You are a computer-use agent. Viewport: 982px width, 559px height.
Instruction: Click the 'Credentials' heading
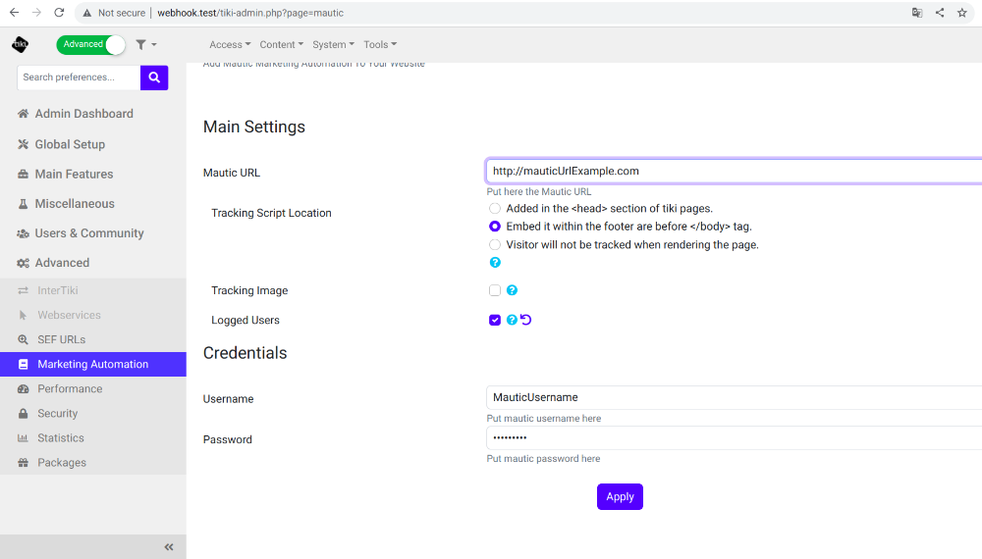pyautogui.click(x=245, y=353)
